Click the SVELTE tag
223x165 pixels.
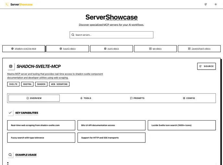click(14, 84)
